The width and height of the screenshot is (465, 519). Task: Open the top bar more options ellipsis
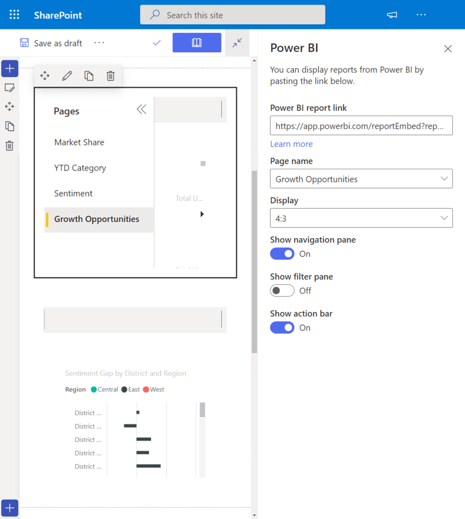(421, 15)
